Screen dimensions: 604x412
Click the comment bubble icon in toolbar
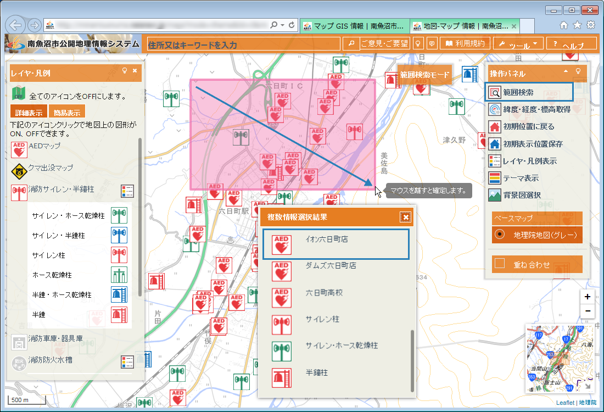click(432, 43)
